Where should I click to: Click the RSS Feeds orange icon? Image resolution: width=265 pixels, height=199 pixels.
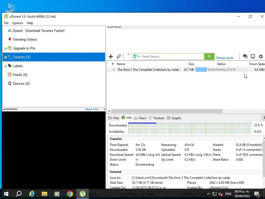10,74
